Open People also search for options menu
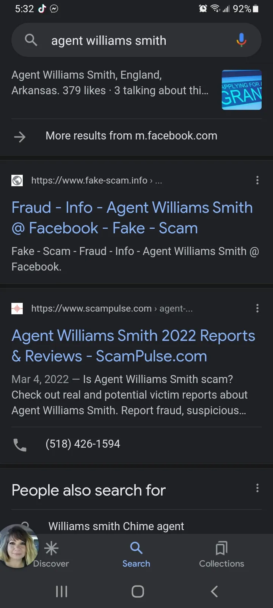 257,488
